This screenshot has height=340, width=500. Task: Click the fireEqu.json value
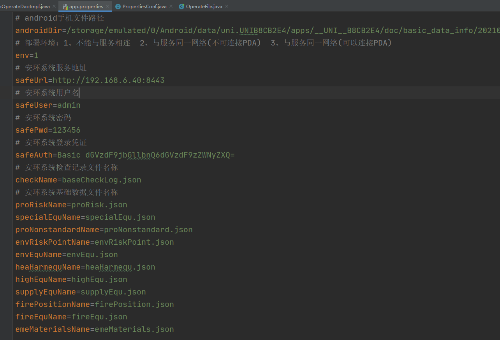(99, 317)
